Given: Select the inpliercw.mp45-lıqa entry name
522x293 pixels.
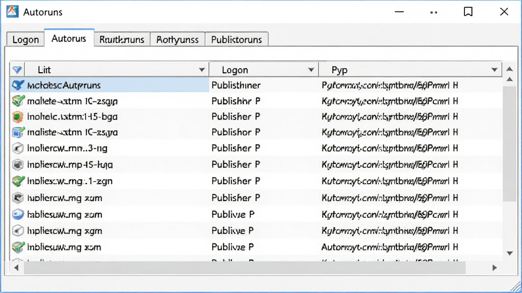Looking at the screenshot, I should coord(70,164).
